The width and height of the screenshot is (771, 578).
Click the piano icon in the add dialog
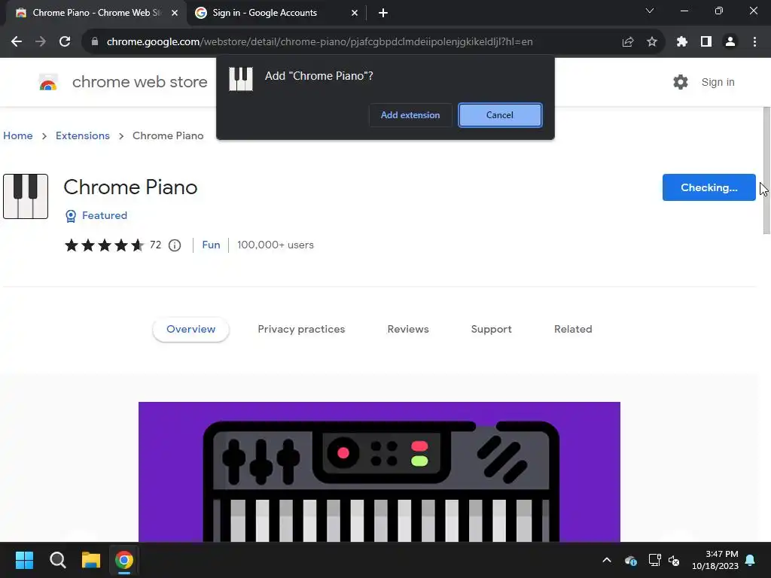click(x=241, y=78)
